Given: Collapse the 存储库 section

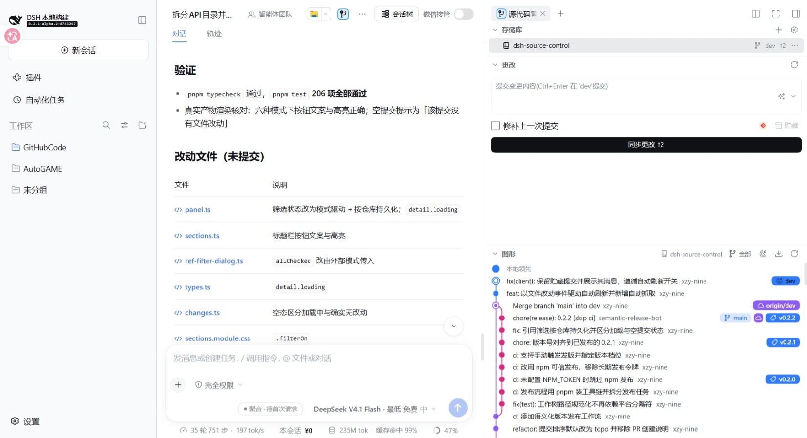Looking at the screenshot, I should [x=495, y=30].
